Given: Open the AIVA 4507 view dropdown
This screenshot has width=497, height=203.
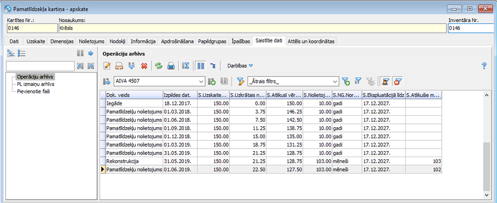Looking at the screenshot, I should coord(202,81).
